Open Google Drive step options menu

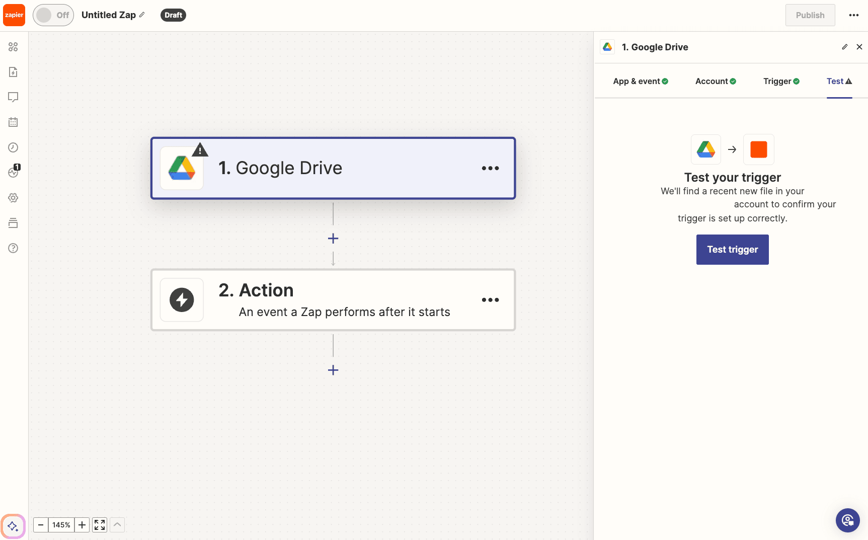pyautogui.click(x=490, y=168)
